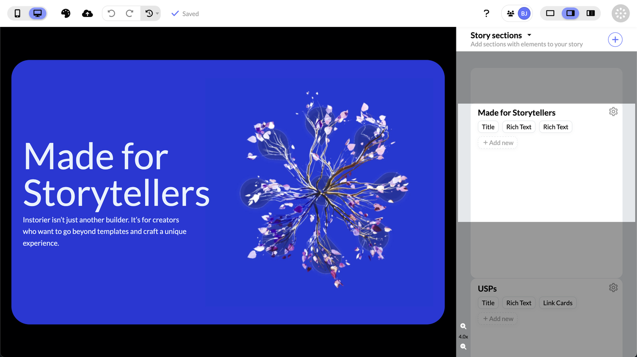
Task: Click the Made for Storytellers heading in preview
Action: pyautogui.click(x=116, y=173)
